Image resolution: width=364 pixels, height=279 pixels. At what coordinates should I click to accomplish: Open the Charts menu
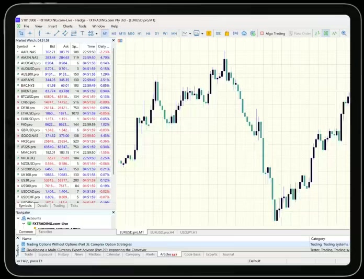[67, 26]
